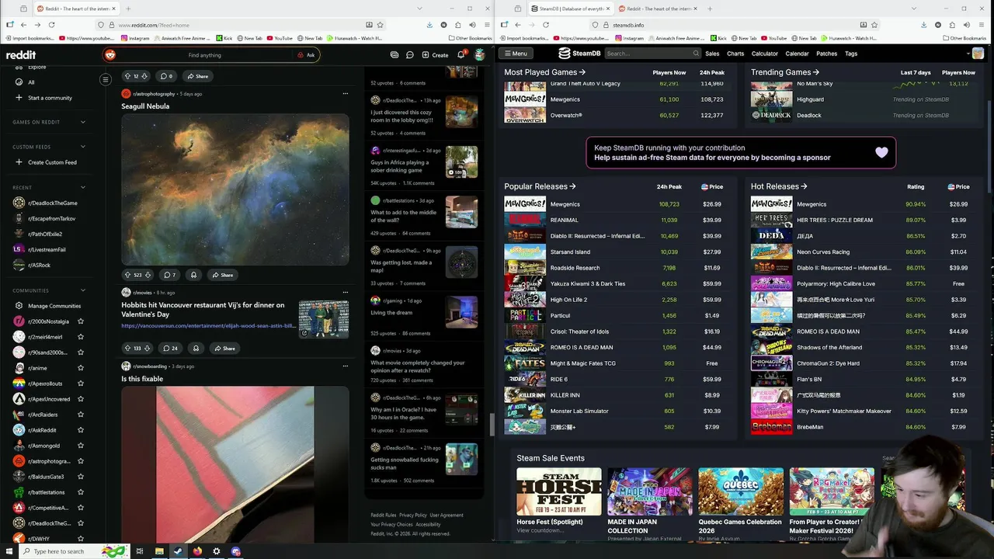Open the All feed in Reddit sidebar
The image size is (994, 559).
31,82
